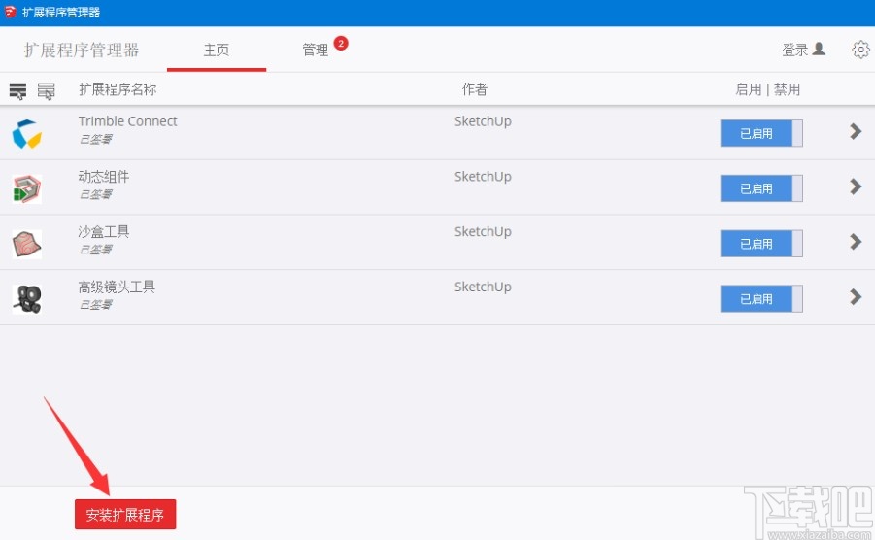Viewport: 875px width, 540px height.
Task: Click the 作者 column header
Action: (475, 89)
